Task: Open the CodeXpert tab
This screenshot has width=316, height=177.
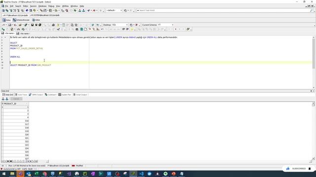Action: click(50, 94)
